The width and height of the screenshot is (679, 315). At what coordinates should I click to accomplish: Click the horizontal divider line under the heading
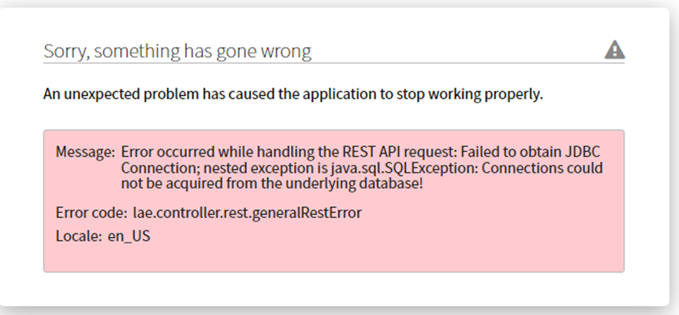[334, 63]
